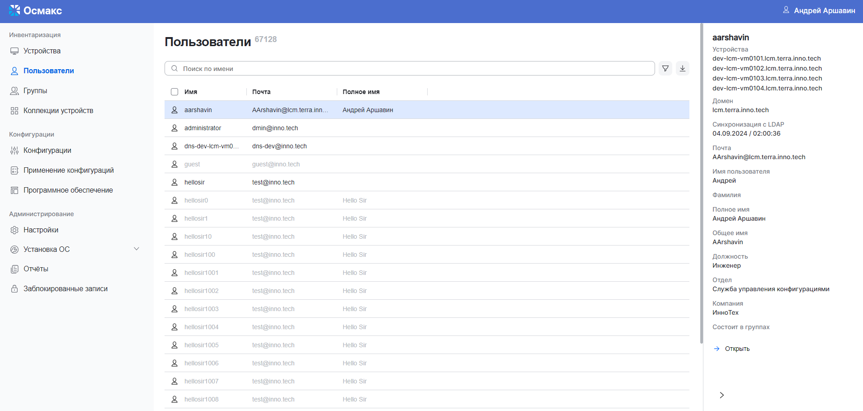This screenshot has height=411, width=863.
Task: Click the vertical scrollbar of the user list
Action: click(x=701, y=181)
